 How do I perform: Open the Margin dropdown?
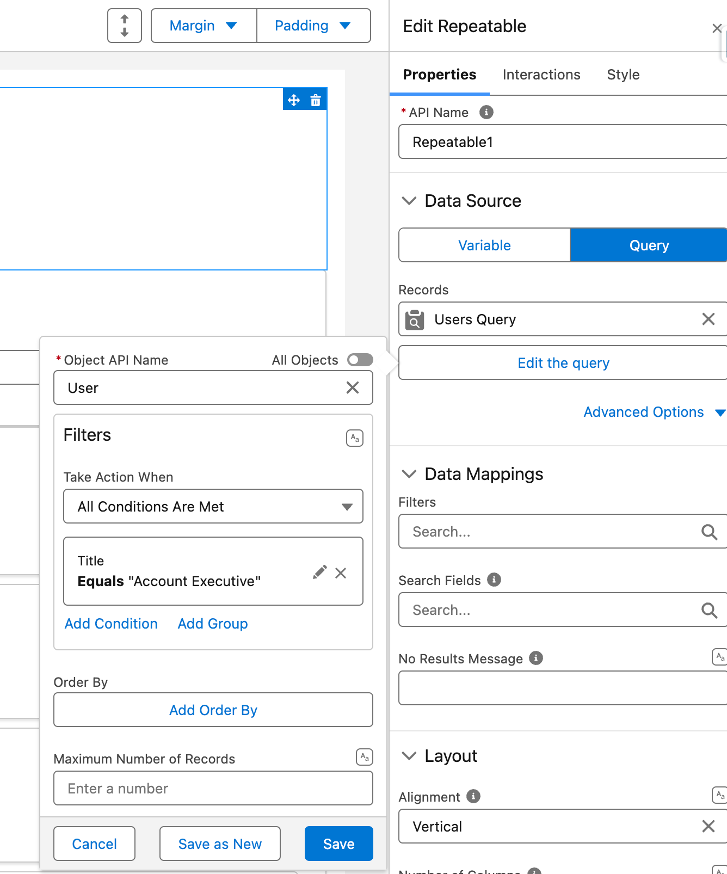204,26
